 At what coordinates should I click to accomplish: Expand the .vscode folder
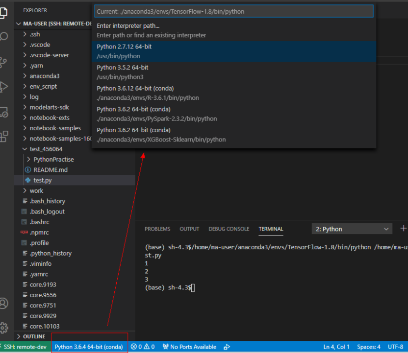[x=25, y=45]
